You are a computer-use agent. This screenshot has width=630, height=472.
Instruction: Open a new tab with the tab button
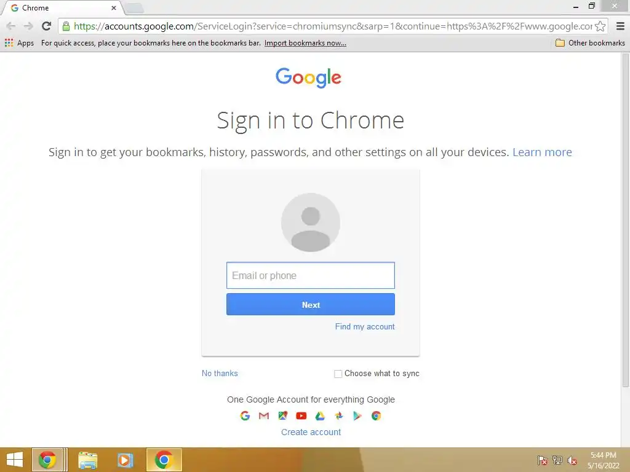(x=134, y=7)
